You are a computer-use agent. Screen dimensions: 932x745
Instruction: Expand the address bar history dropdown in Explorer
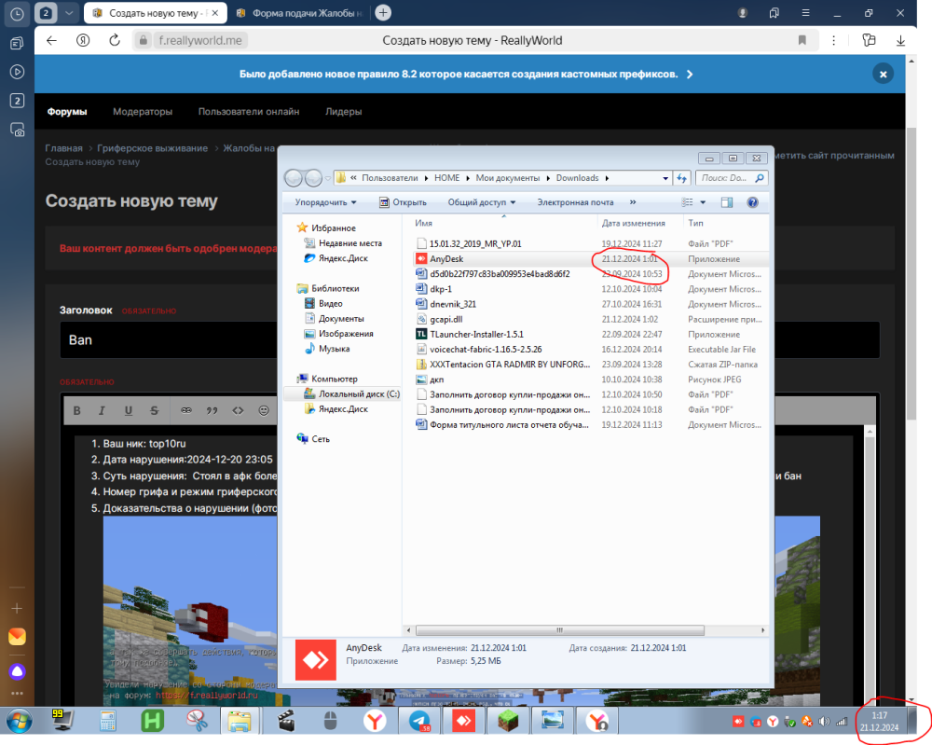[665, 178]
